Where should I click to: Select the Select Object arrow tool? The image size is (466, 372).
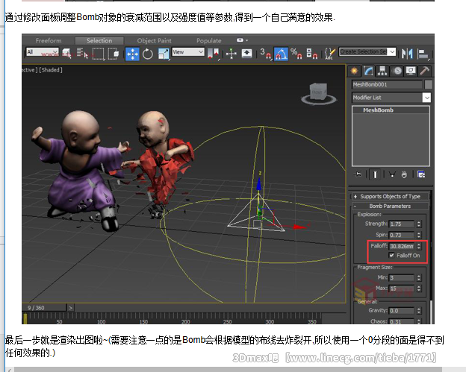[x=66, y=54]
